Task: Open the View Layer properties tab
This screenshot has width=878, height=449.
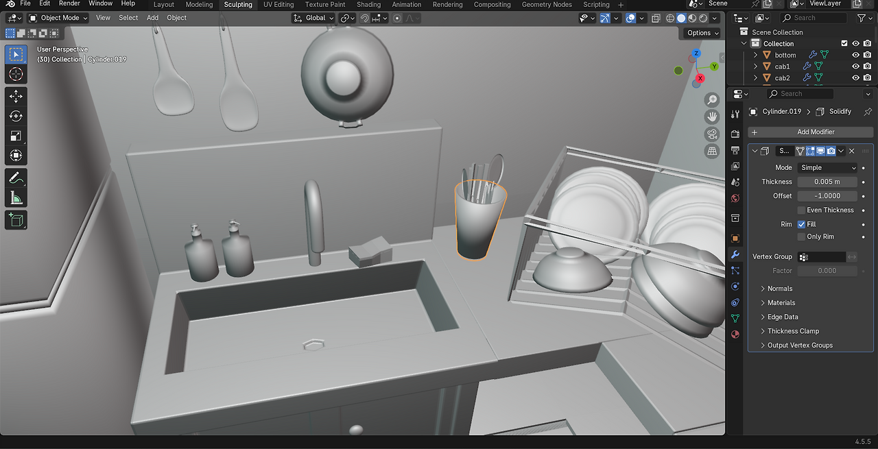Action: 735,166
